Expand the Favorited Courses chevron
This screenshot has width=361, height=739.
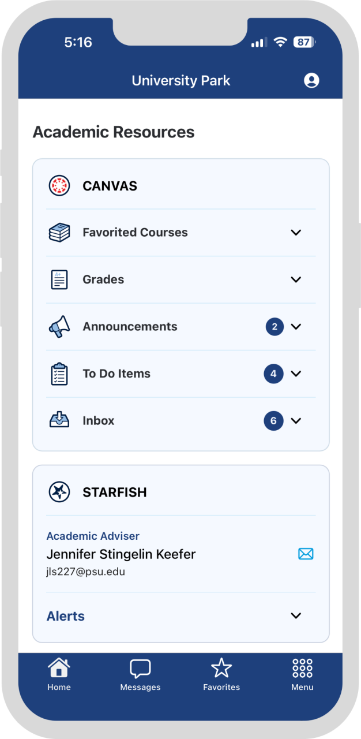tap(296, 233)
